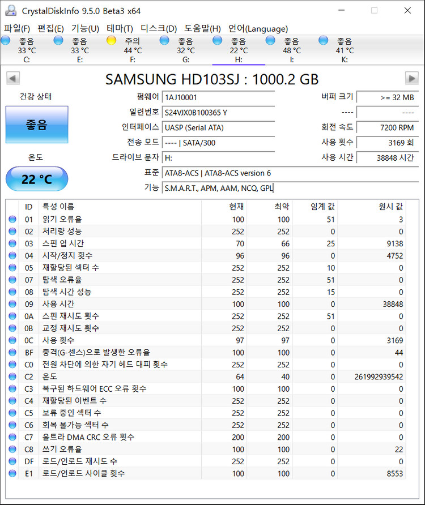Screen dimensions: 425x505
Task: Open the 파일(F) menu
Action: coord(17,29)
